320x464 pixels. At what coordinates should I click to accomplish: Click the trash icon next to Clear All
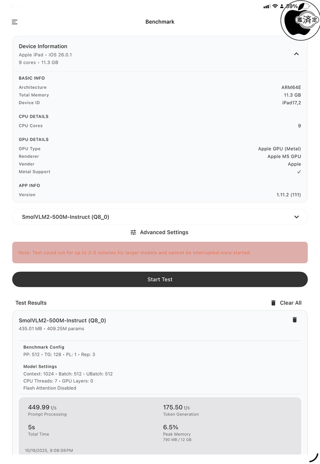coord(273,303)
